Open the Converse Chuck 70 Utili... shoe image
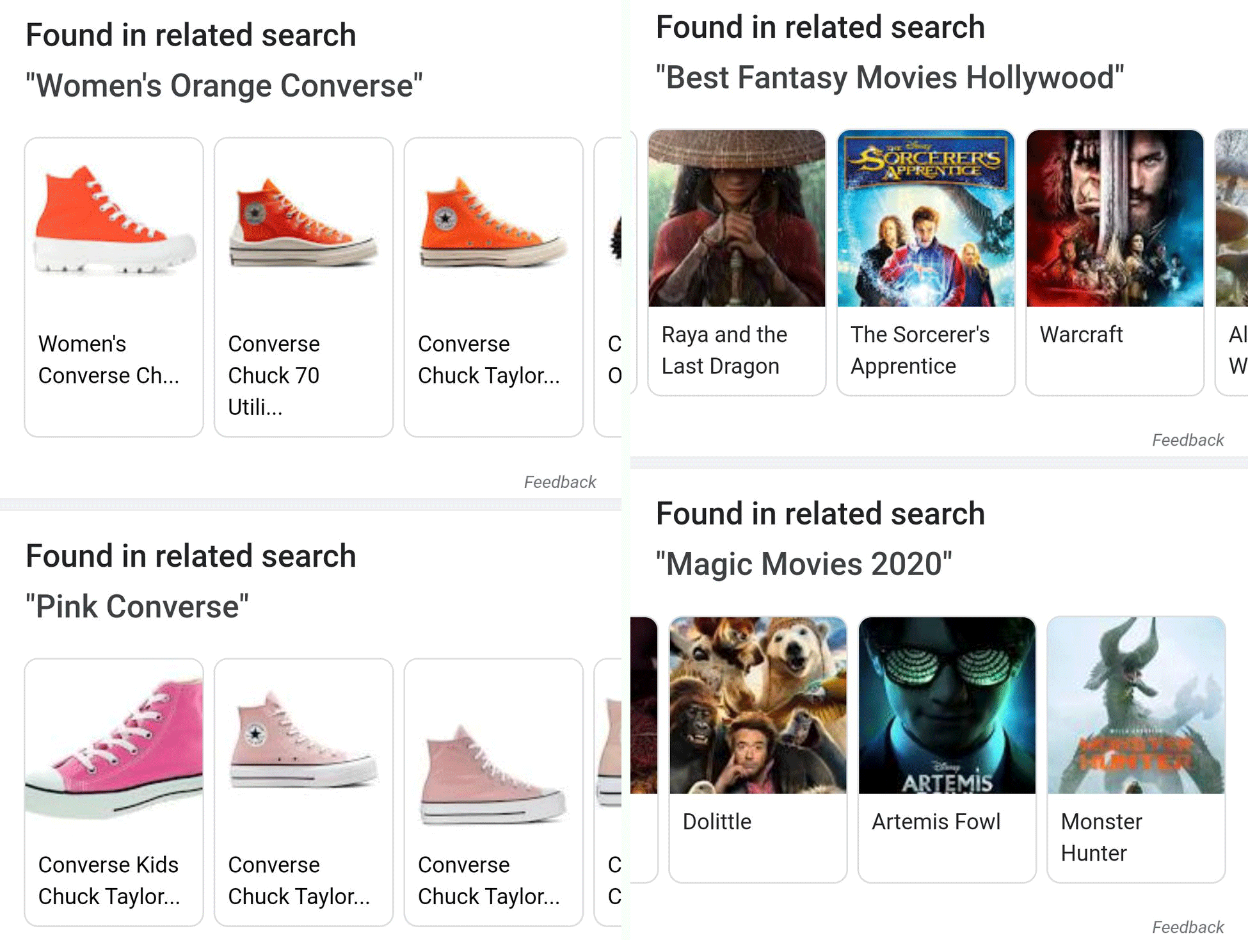 [x=303, y=222]
